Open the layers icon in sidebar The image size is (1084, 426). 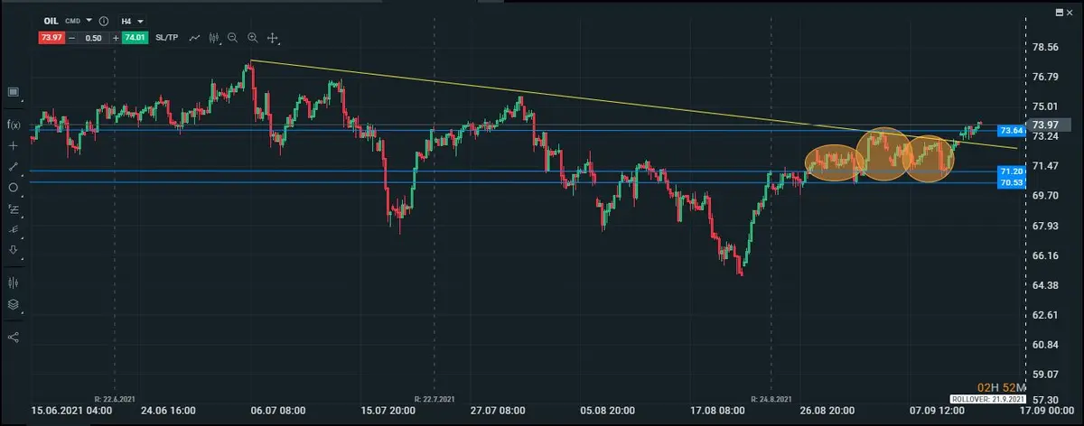click(14, 305)
